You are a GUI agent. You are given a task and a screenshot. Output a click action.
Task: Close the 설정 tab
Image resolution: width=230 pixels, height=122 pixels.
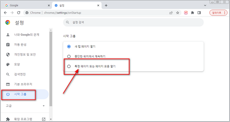point(98,6)
